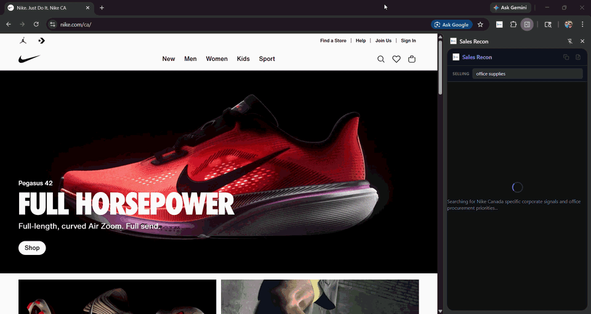The image size is (591, 314).
Task: Click the Join Us link
Action: pyautogui.click(x=384, y=41)
